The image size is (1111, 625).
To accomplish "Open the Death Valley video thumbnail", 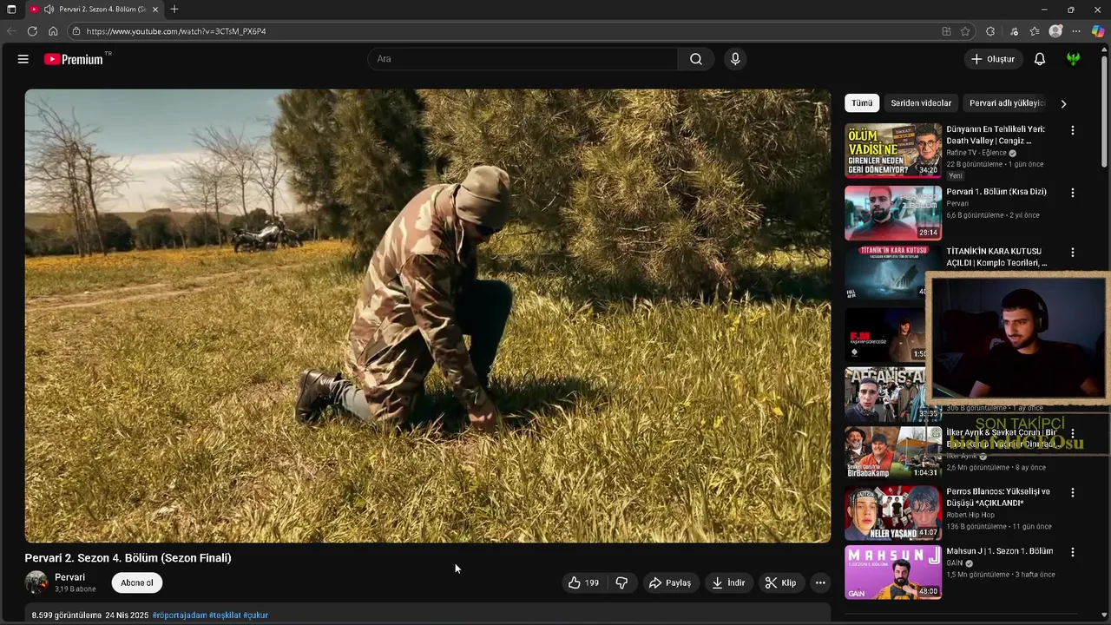I will click(893, 151).
